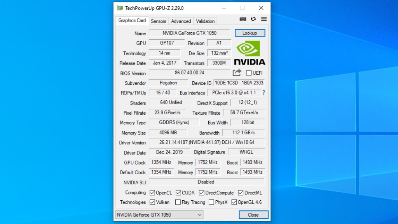The width and height of the screenshot is (398, 224).
Task: Click the Default Clock row Memory 1752 MHz
Action: point(208,172)
